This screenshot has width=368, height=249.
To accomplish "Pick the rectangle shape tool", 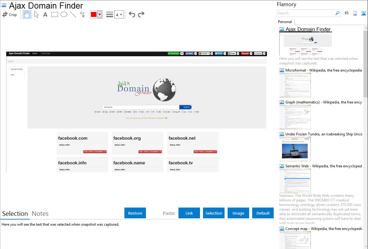I will pyautogui.click(x=54, y=14).
